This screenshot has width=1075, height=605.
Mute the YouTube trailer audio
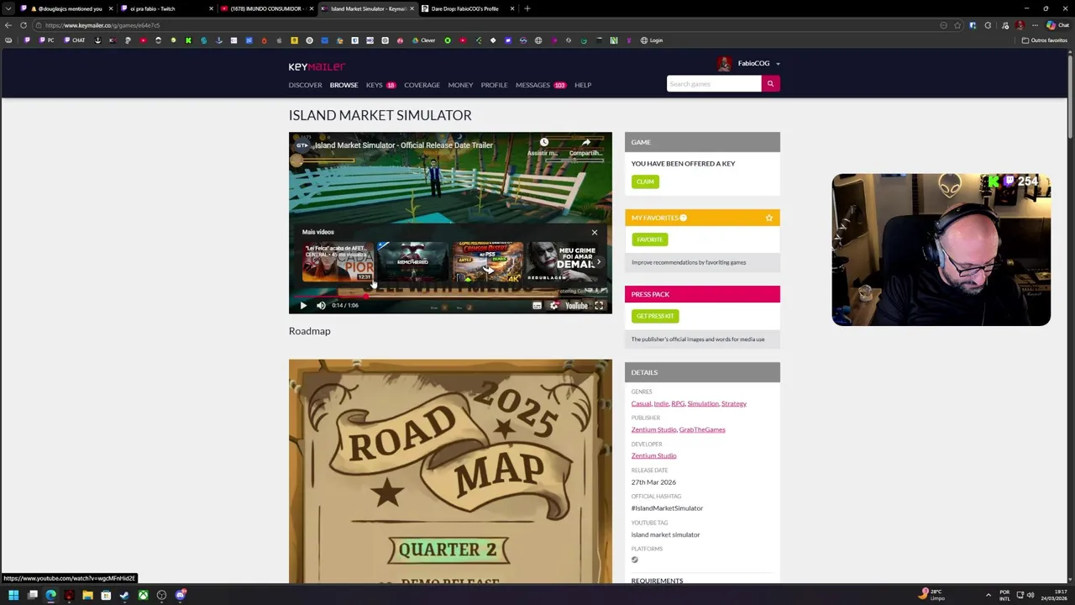point(321,306)
